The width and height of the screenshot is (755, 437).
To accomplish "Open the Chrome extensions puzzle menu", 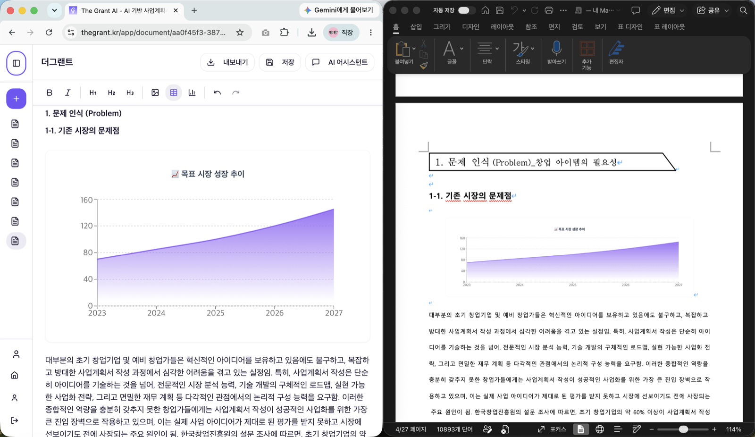I will [x=284, y=32].
